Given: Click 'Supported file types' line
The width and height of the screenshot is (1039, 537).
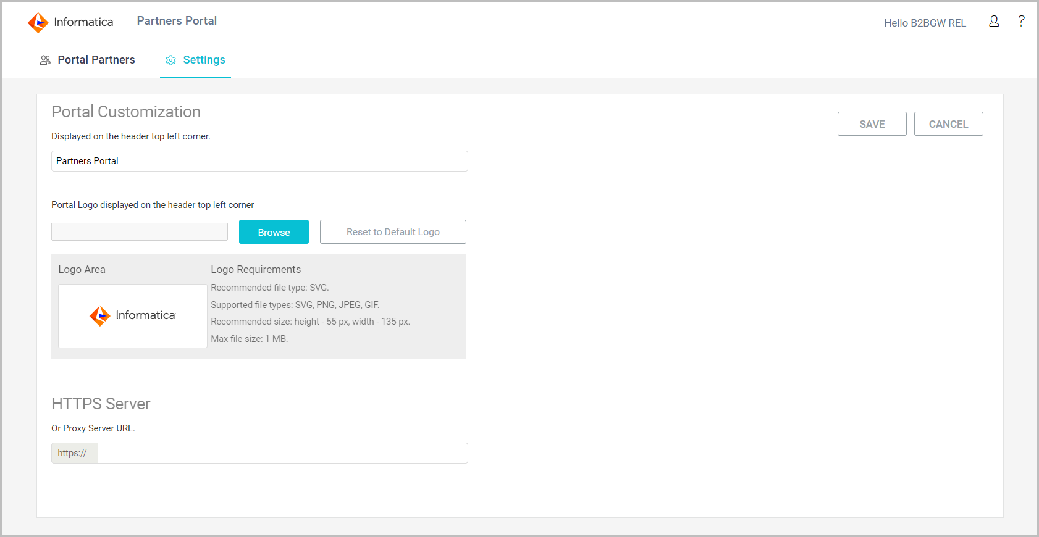Looking at the screenshot, I should [295, 305].
